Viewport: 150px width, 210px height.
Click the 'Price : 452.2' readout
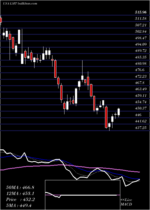(x=20, y=199)
